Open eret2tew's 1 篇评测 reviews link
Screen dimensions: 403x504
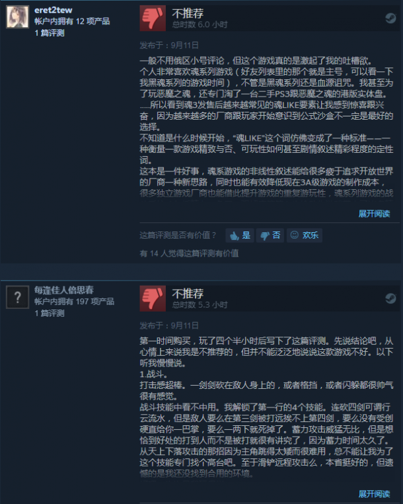click(x=50, y=33)
